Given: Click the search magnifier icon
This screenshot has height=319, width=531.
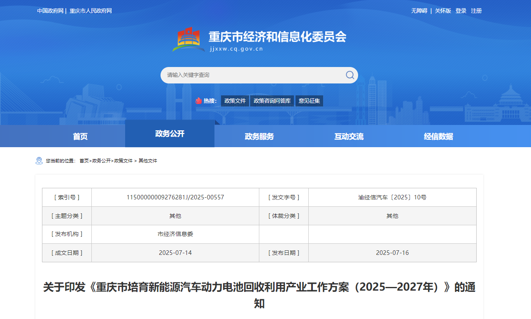Looking at the screenshot, I should coord(350,75).
